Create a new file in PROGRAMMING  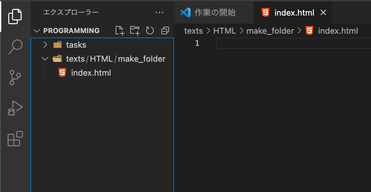(x=120, y=30)
